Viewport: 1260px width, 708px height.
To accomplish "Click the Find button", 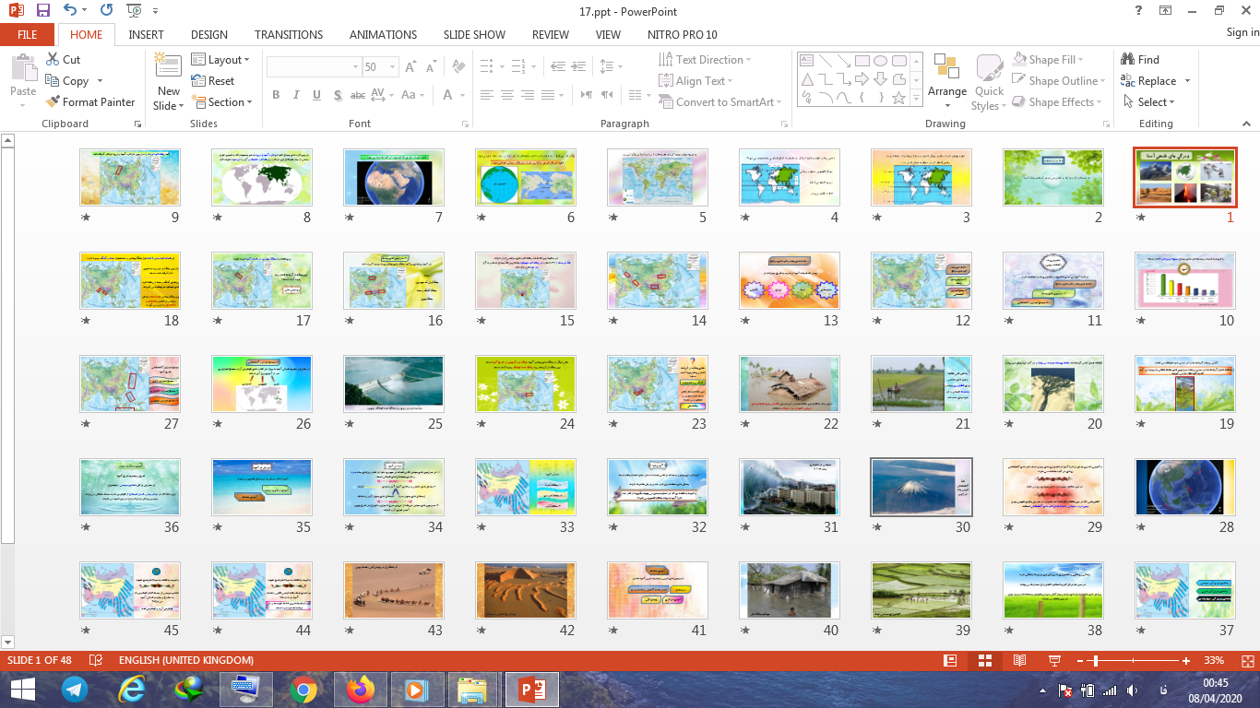I will 1140,59.
